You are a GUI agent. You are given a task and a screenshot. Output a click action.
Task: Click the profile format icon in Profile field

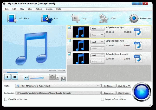(x=18, y=86)
